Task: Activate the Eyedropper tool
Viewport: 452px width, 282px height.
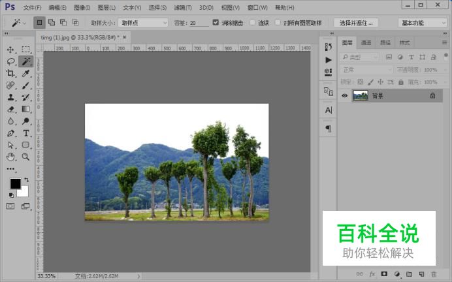Action: 26,74
